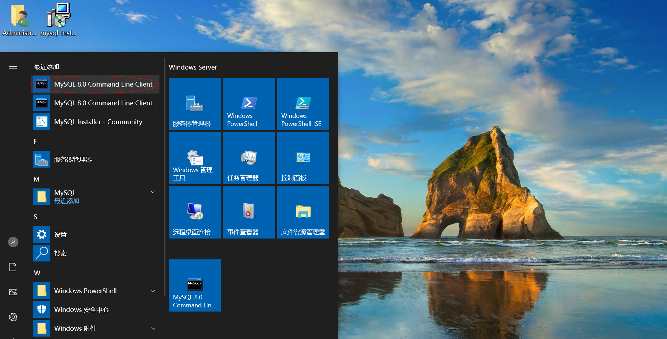Click the letter S section header
This screenshot has width=667, height=339.
(35, 217)
